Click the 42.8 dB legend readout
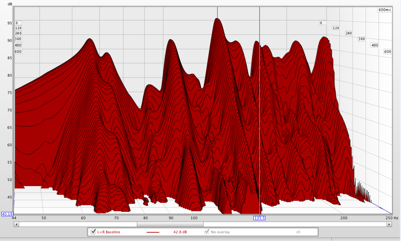401x241 pixels. click(x=179, y=232)
